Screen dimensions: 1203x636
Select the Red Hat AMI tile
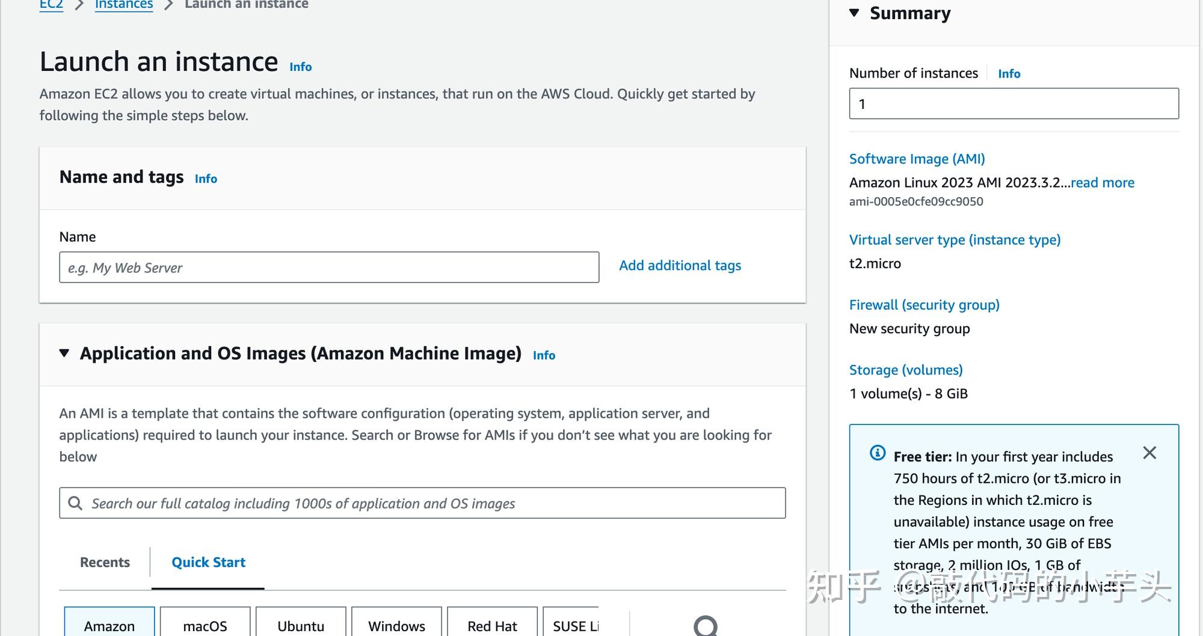click(x=492, y=625)
